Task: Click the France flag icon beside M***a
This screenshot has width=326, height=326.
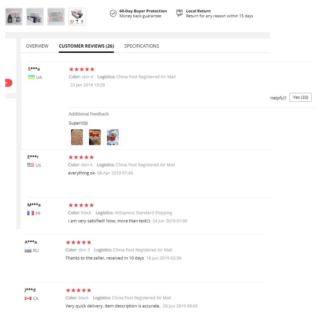Action: (x=31, y=213)
